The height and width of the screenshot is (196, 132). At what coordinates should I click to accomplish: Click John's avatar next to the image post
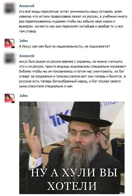point(10,98)
